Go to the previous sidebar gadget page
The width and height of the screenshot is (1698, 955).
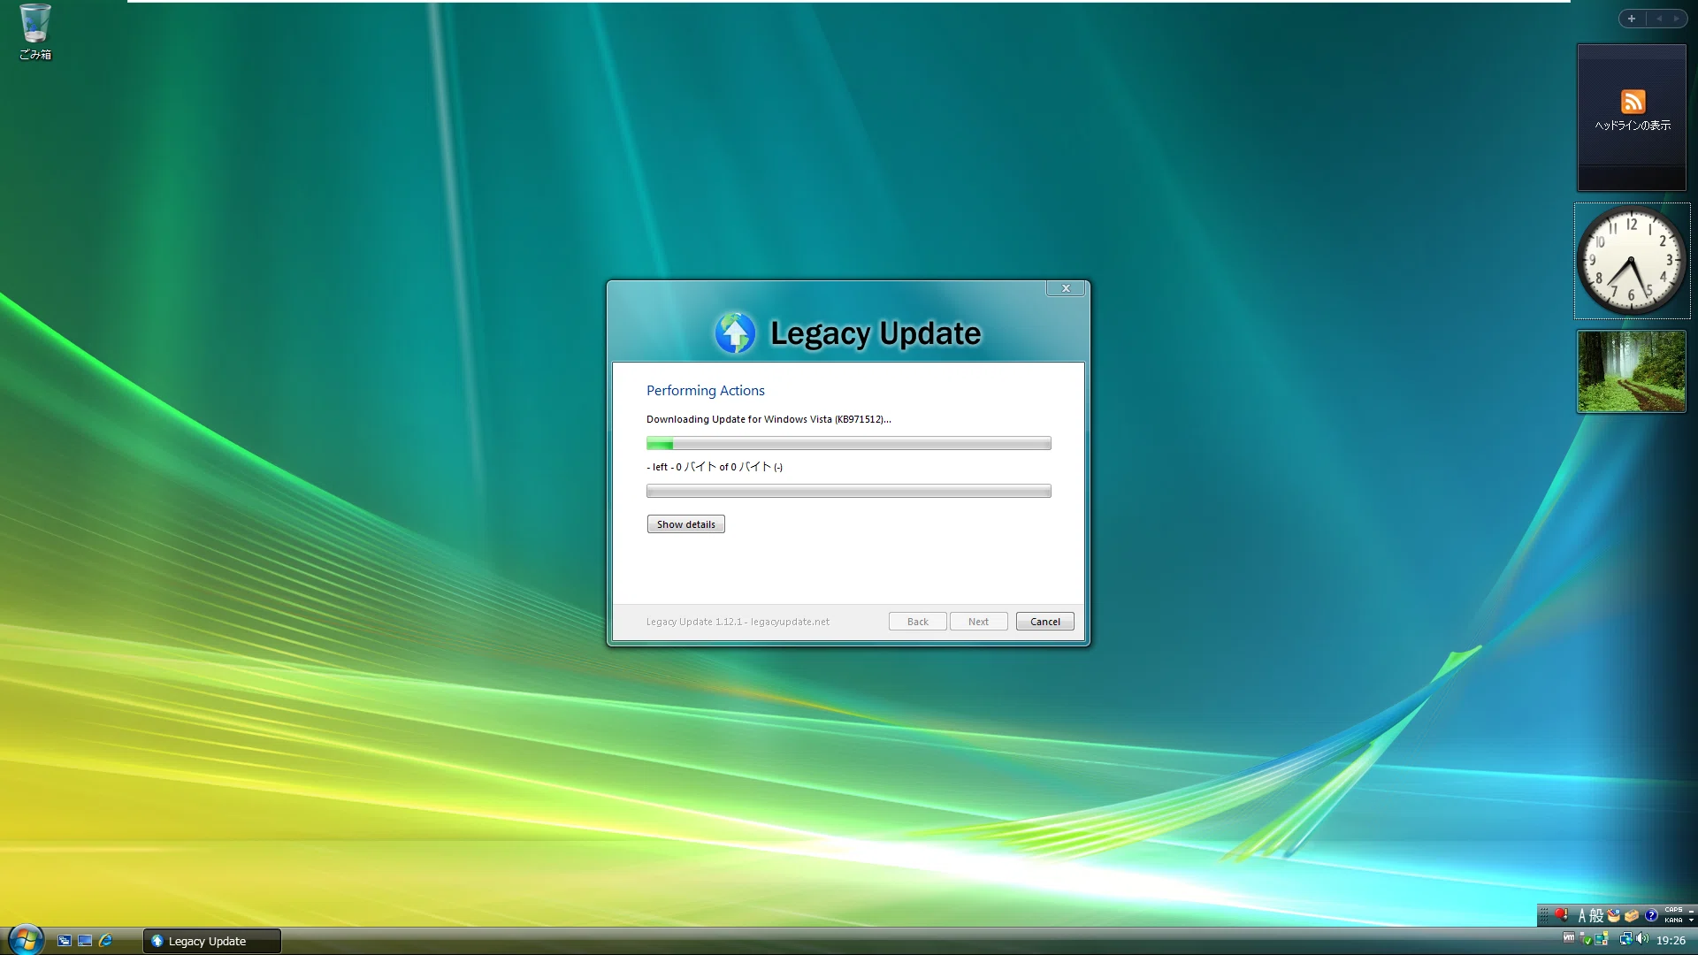click(x=1659, y=19)
